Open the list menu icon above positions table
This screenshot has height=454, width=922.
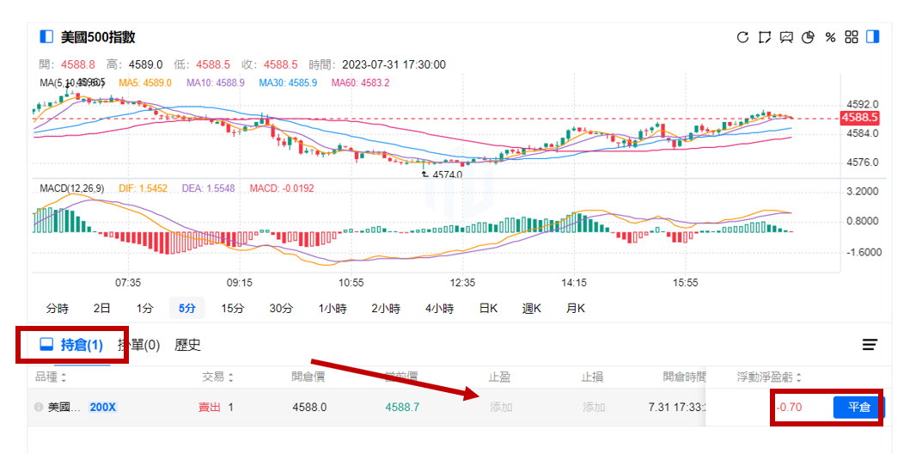870,345
